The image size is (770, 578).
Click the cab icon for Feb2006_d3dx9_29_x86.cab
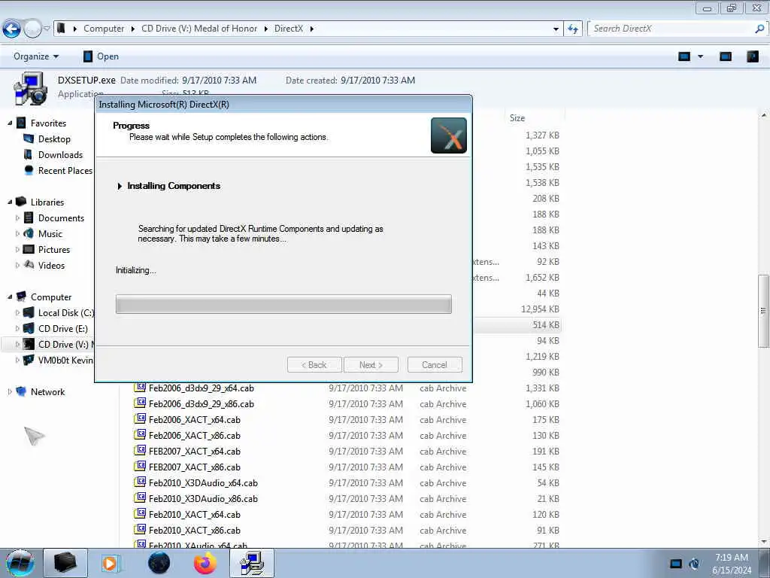tap(140, 403)
